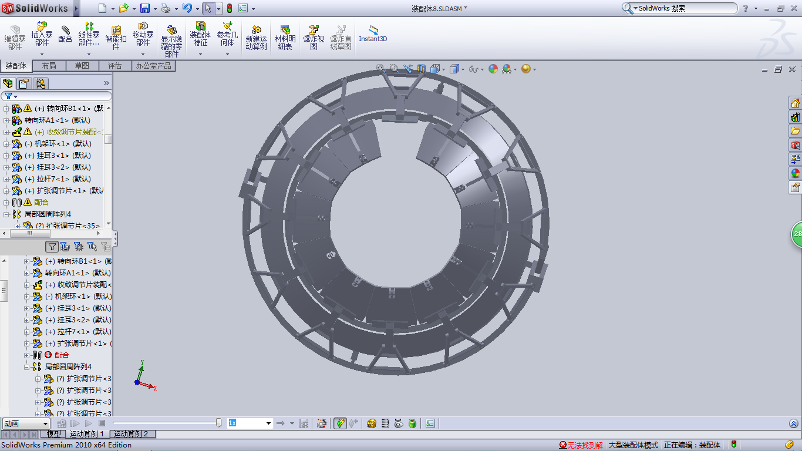Click 大型装配体模式 in status bar
This screenshot has height=451, width=802.
(x=633, y=445)
